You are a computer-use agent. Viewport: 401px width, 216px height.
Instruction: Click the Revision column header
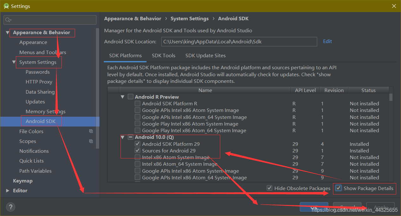point(334,90)
